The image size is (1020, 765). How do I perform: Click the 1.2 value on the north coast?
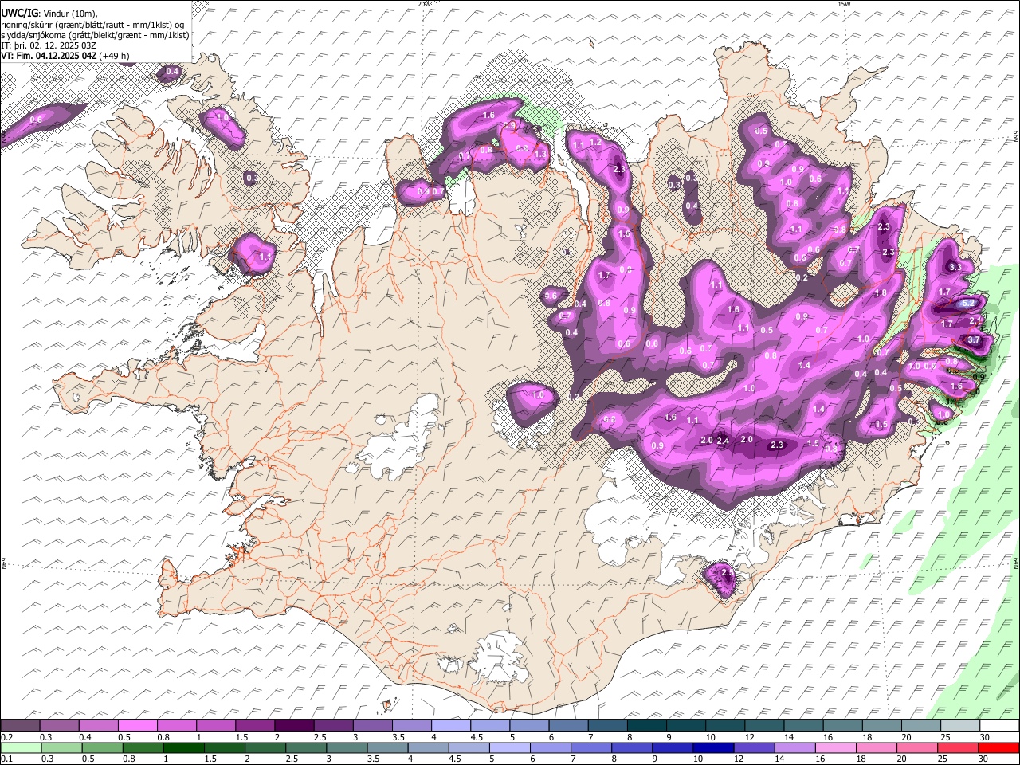click(x=594, y=143)
